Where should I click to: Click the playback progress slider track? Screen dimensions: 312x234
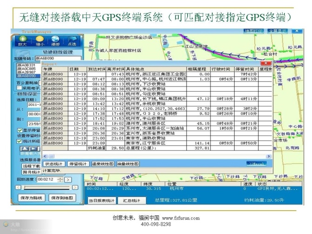(47, 187)
